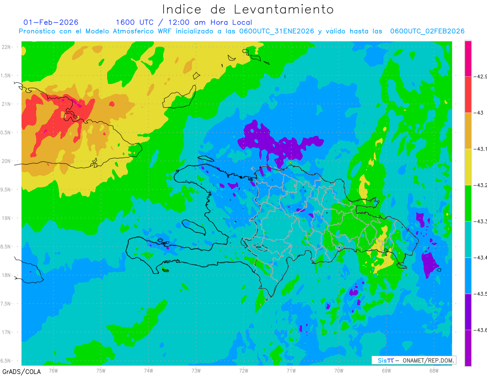
Task: Click the legend value "-43.5"
Action: 480,294
